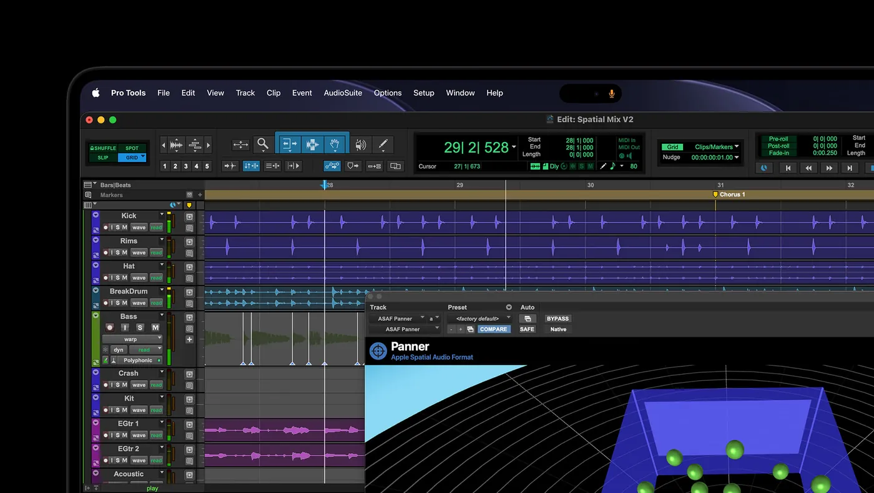The height and width of the screenshot is (493, 874).
Task: Enable SPOT edit mode
Action: [x=132, y=148]
